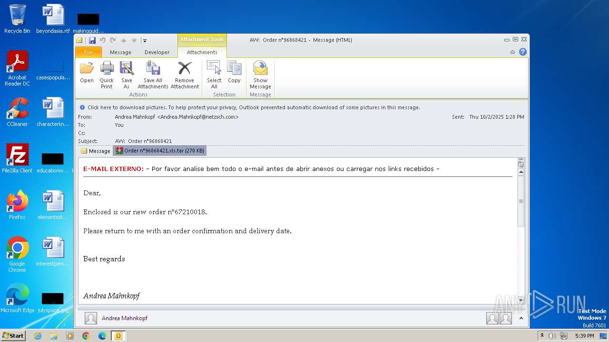The height and width of the screenshot is (342, 609).
Task: Click Andrea Mahnkopf signature in body
Action: 111,296
